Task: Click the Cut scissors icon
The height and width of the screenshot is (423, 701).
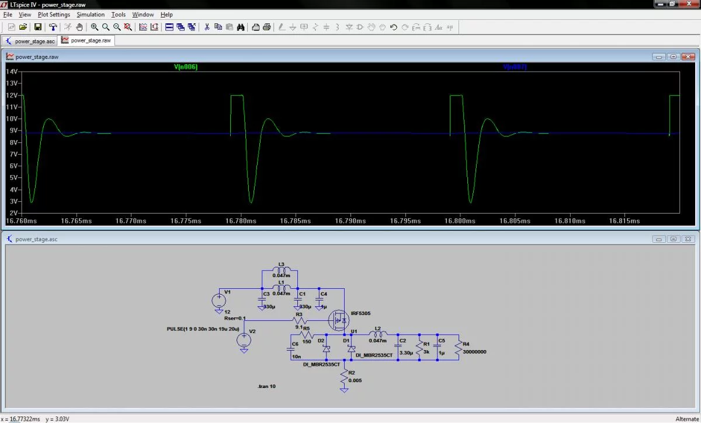Action: [207, 27]
